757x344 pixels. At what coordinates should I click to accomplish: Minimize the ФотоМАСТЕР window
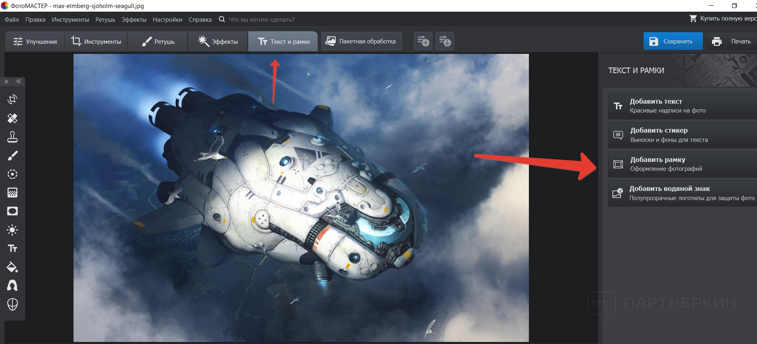click(711, 6)
